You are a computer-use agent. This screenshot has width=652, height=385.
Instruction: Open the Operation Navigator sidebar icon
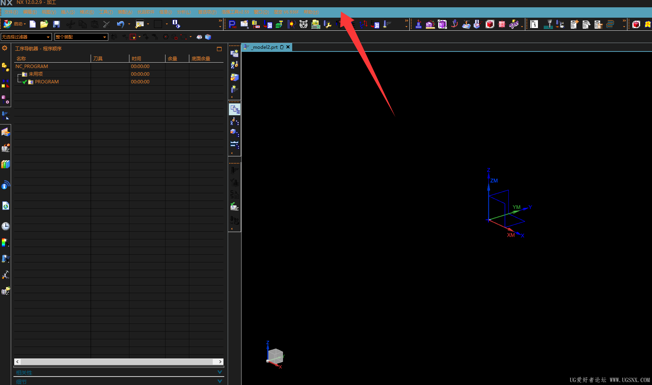(x=5, y=115)
